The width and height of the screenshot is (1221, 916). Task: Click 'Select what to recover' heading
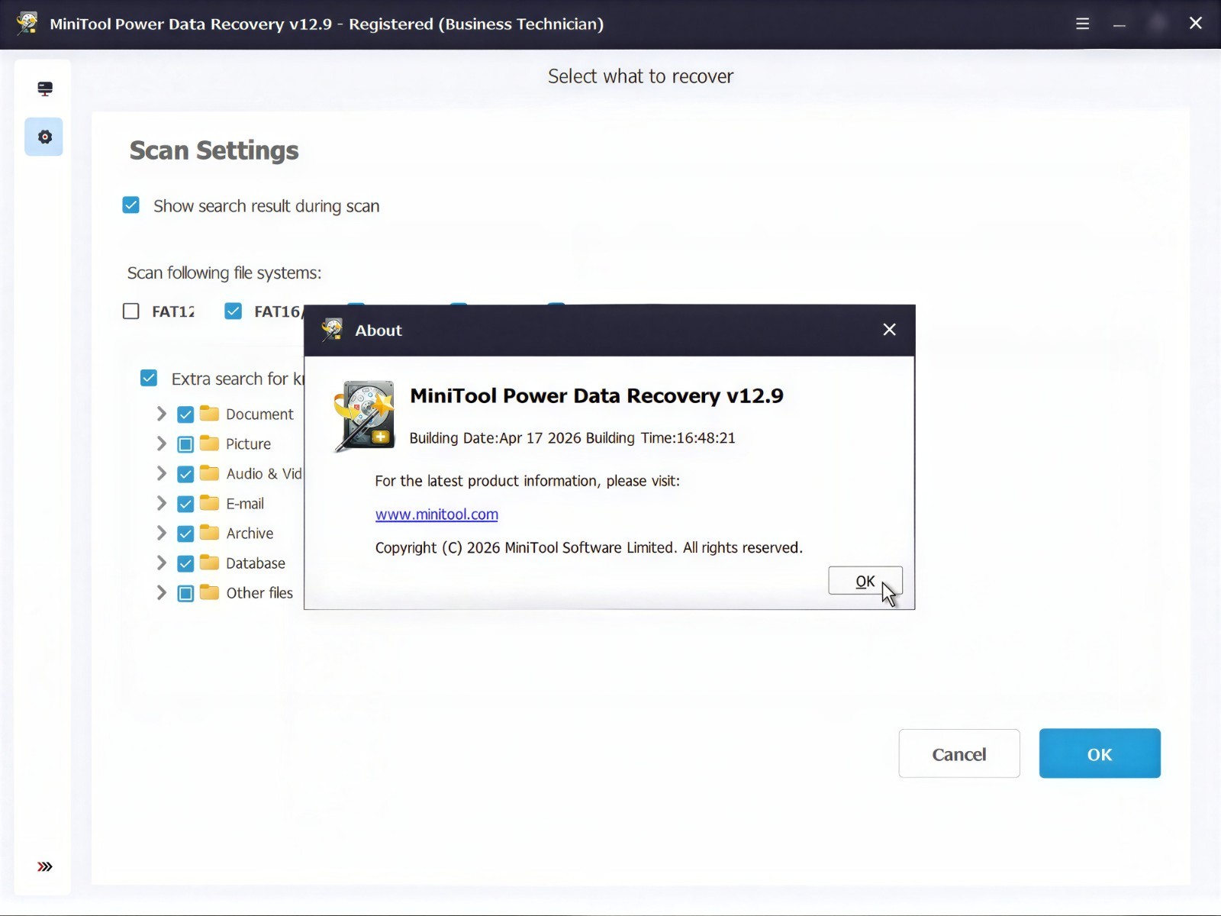pyautogui.click(x=640, y=76)
